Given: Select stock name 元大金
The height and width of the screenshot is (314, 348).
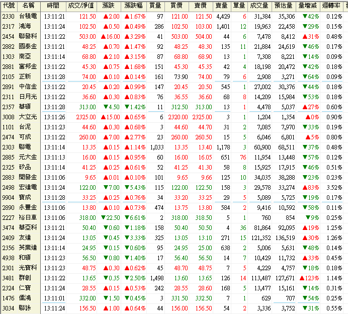Looking at the screenshot, I should tap(28, 157).
